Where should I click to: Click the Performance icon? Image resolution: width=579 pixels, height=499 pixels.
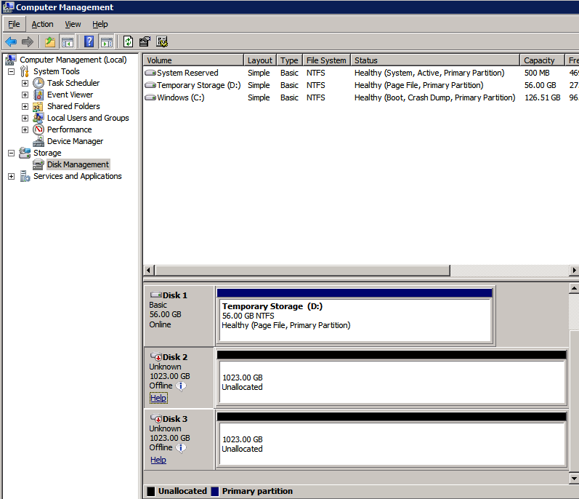(x=39, y=129)
